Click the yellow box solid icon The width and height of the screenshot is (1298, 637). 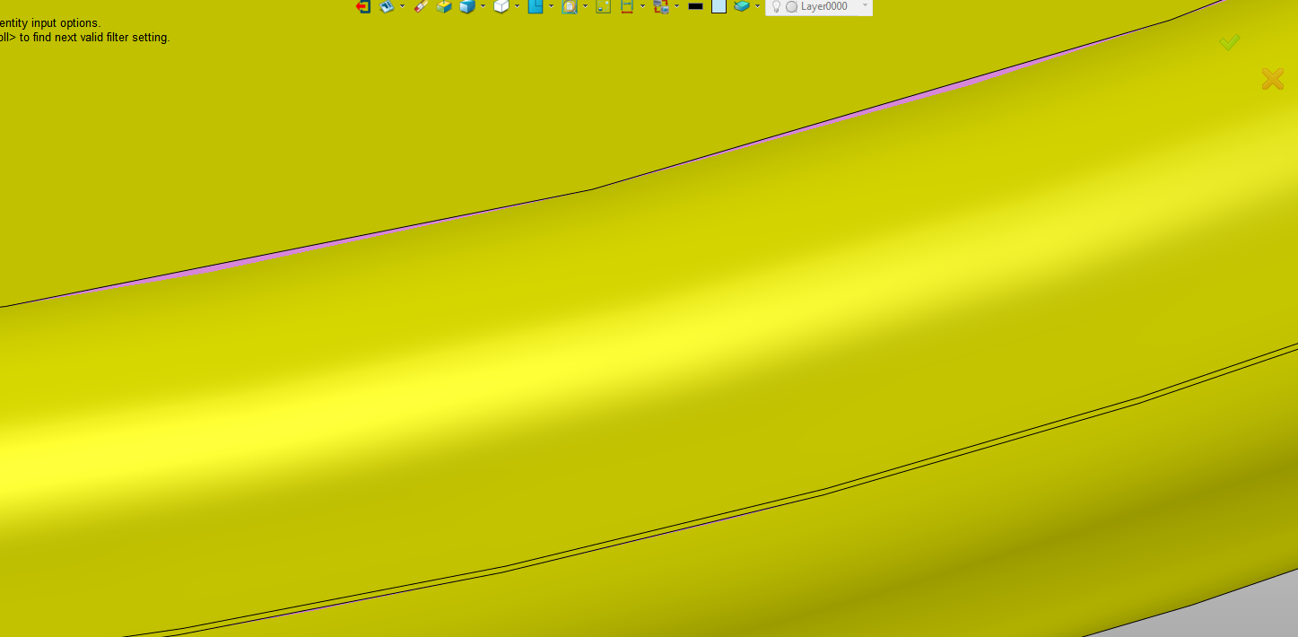(x=444, y=6)
